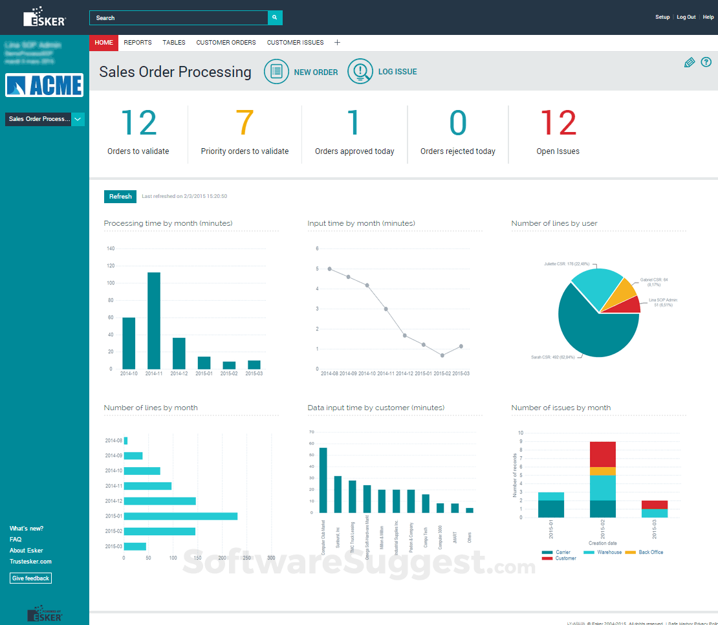Viewport: 718px width, 625px height.
Task: Open the CUSTOMER ISSUES tab
Action: [295, 42]
